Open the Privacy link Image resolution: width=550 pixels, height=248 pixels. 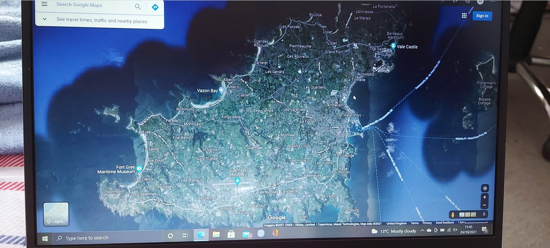click(427, 223)
